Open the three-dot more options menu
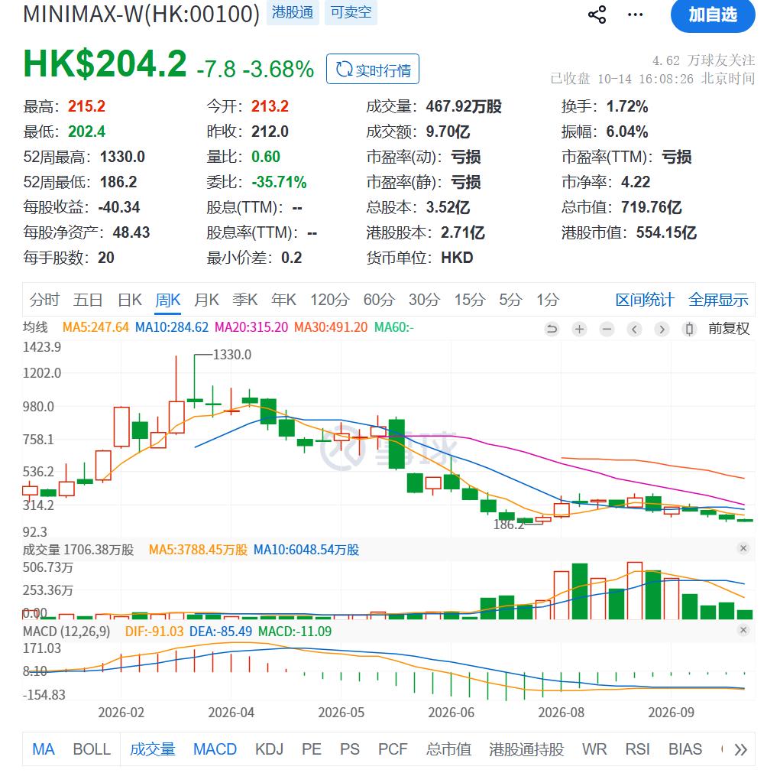Screen dimensions: 780x773 tap(636, 15)
